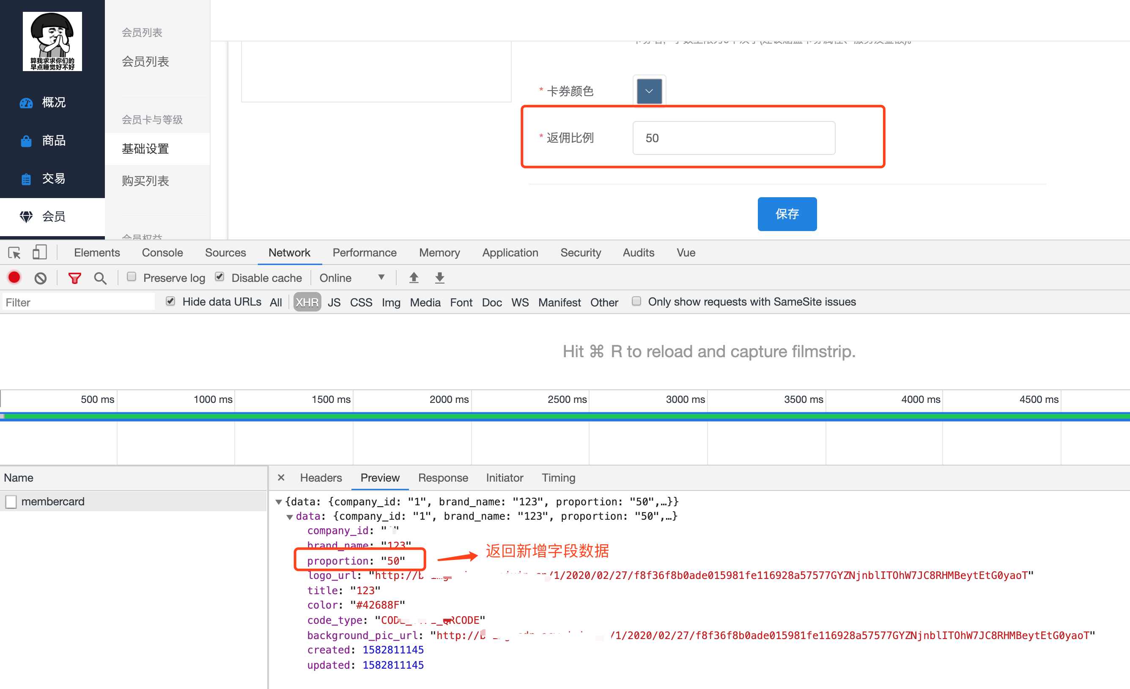Image resolution: width=1130 pixels, height=689 pixels.
Task: Check Only show SameSite issues
Action: [x=636, y=301]
